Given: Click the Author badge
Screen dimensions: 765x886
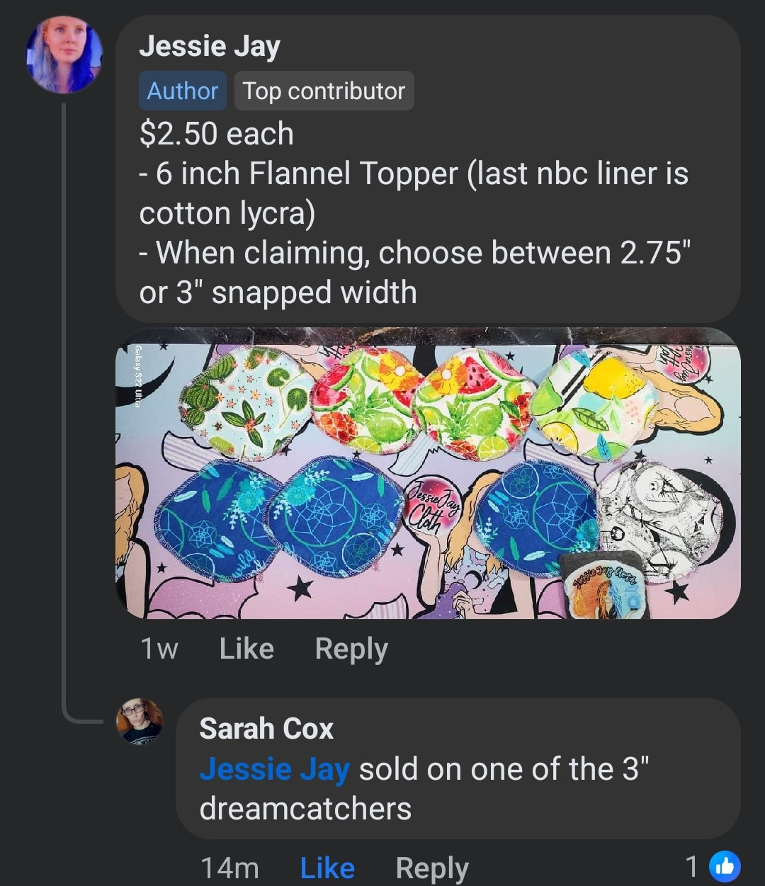Looking at the screenshot, I should [182, 91].
